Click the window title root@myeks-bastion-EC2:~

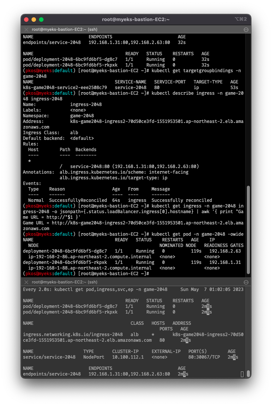[x=135, y=20]
